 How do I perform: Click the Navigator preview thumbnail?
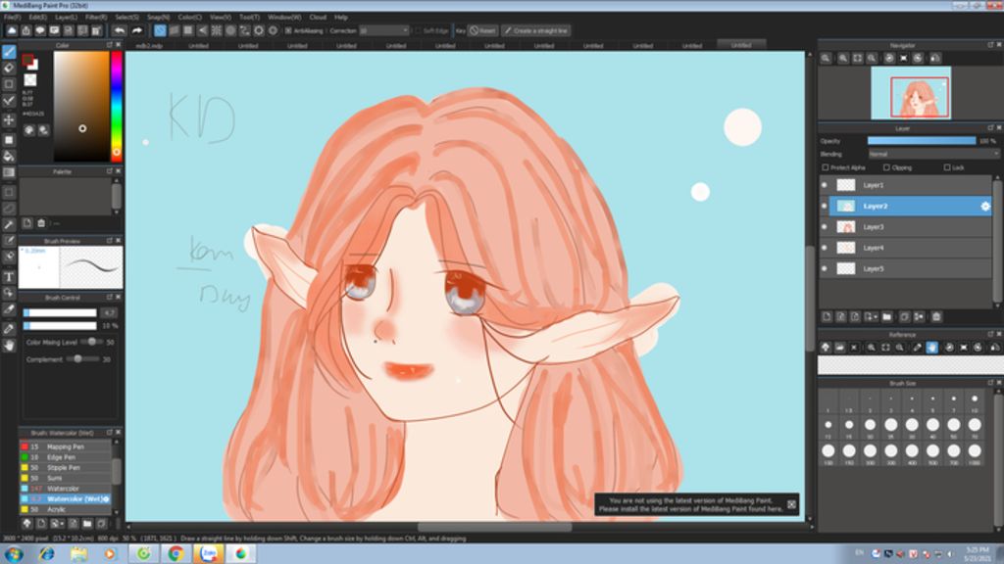tap(911, 93)
